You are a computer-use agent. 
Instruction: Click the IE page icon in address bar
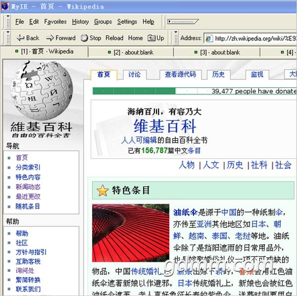tap(208, 39)
